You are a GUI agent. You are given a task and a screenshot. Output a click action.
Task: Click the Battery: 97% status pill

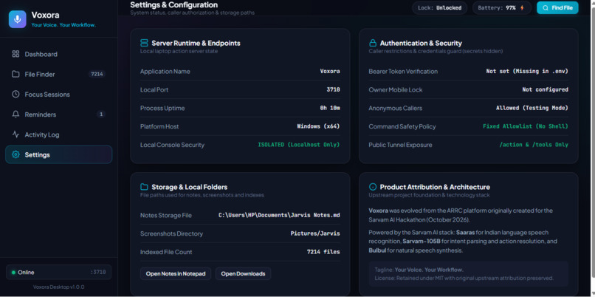(x=503, y=7)
